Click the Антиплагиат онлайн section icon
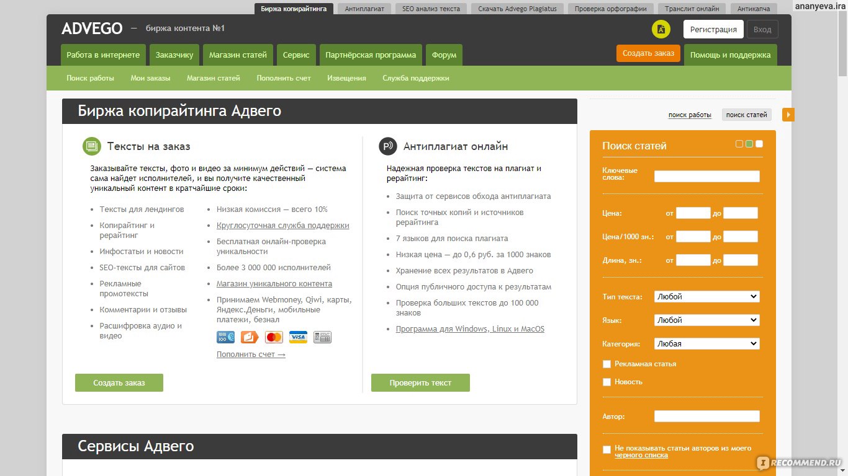 tap(388, 146)
